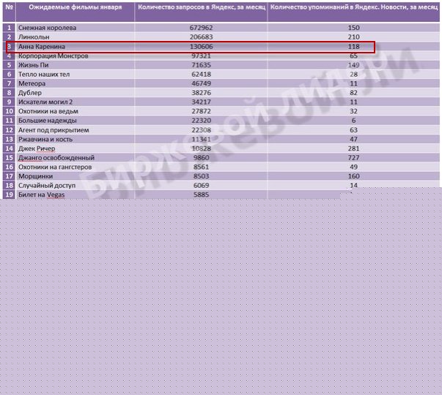Click the news count 160

[353, 176]
